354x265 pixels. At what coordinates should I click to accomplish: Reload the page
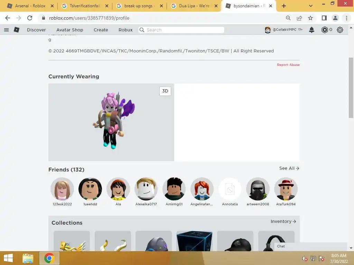30,18
